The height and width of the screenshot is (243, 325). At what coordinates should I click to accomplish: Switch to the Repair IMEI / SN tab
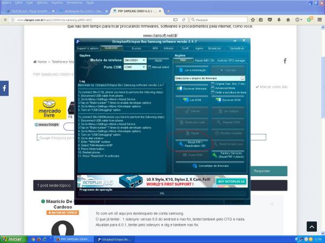click(204, 60)
